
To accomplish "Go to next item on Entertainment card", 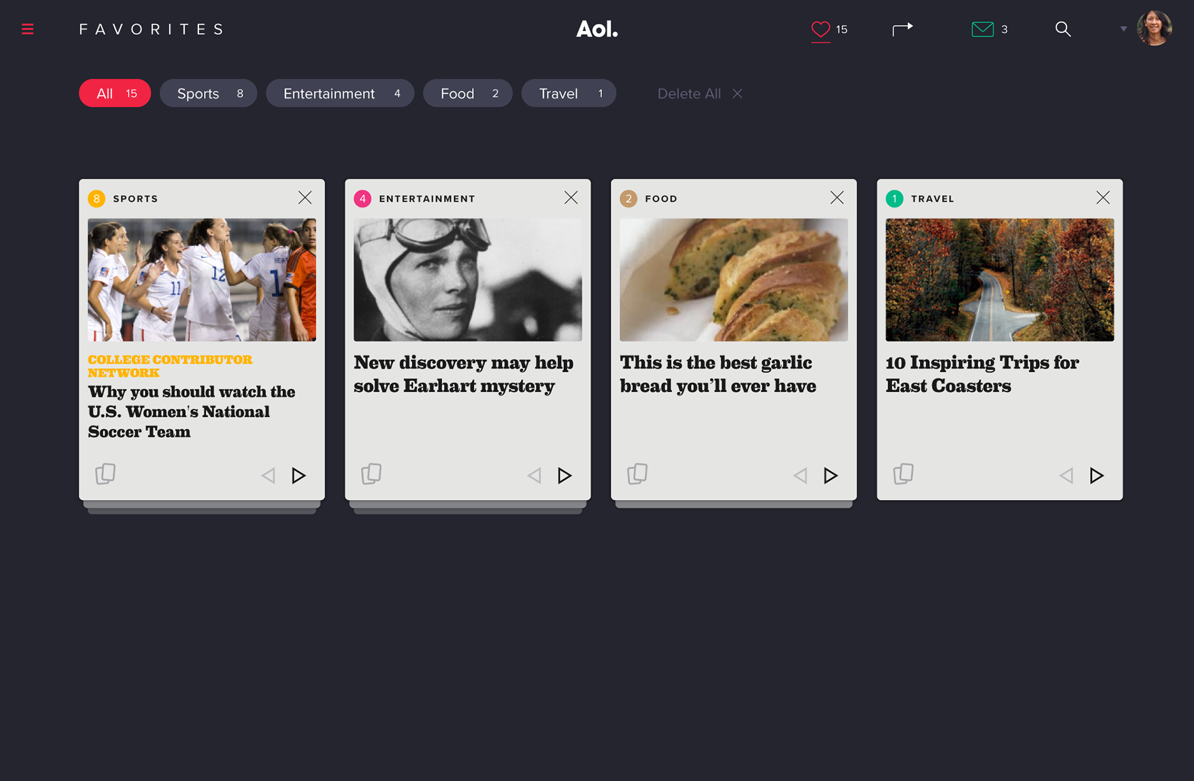I will pyautogui.click(x=565, y=476).
